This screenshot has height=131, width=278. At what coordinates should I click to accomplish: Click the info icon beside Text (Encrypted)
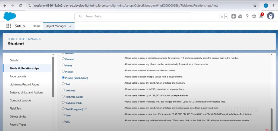pos(85,109)
